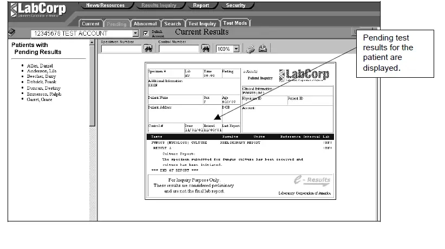
Task: Click the lab report preview document
Action: click(x=240, y=131)
